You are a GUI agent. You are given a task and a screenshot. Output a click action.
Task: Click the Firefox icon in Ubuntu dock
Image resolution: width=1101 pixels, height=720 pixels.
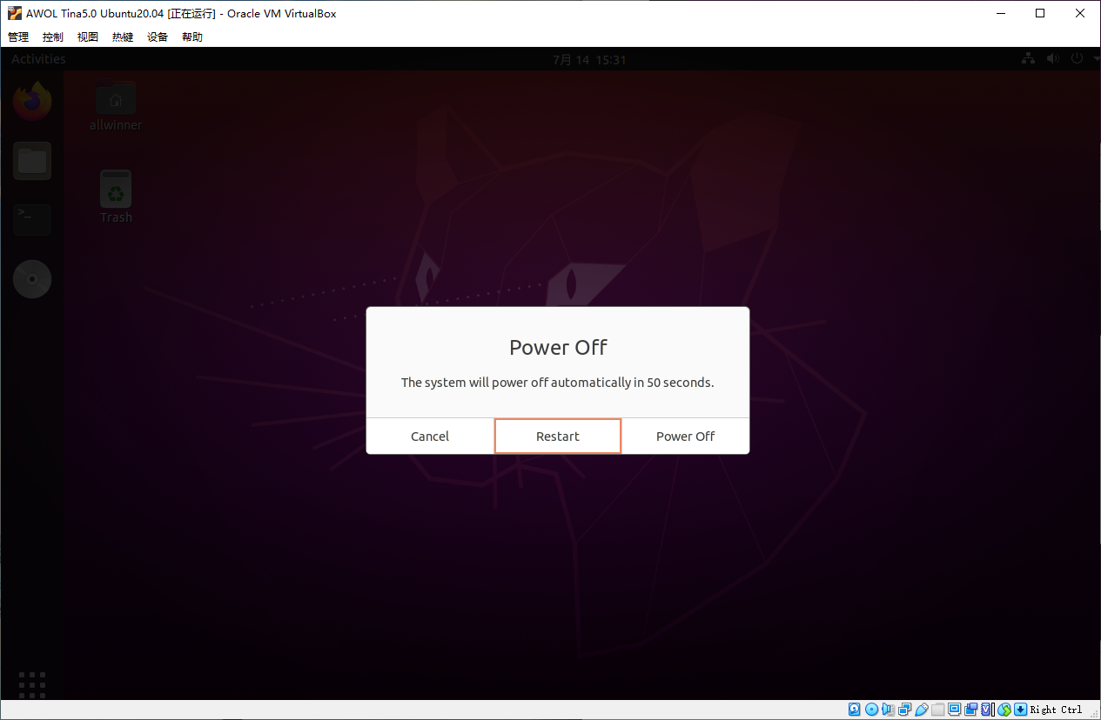32,101
